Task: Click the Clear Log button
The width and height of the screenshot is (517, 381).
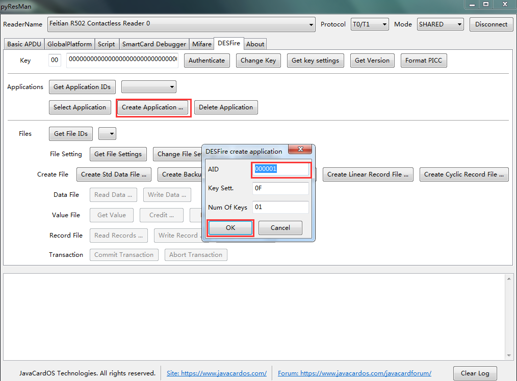Action: click(475, 373)
